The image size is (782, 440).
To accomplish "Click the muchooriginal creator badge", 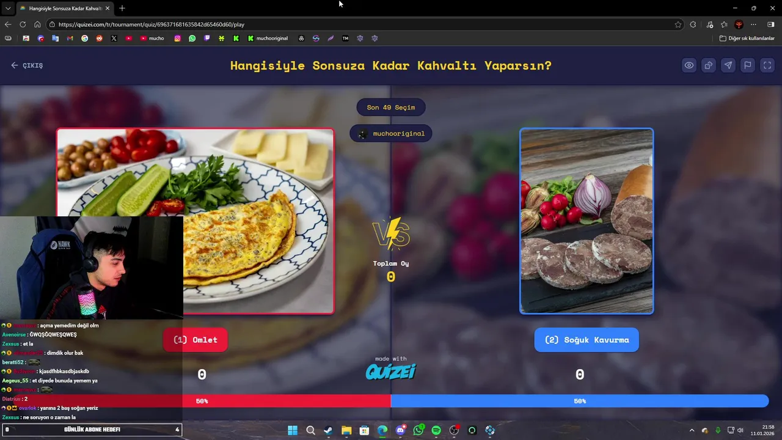I will (391, 133).
